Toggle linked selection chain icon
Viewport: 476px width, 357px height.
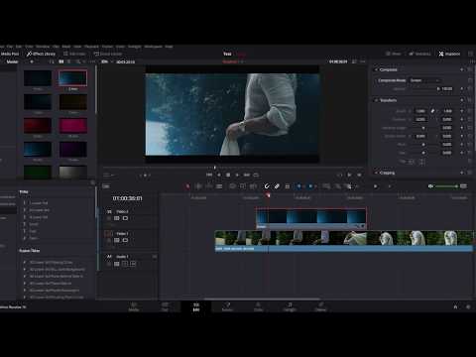pos(277,186)
